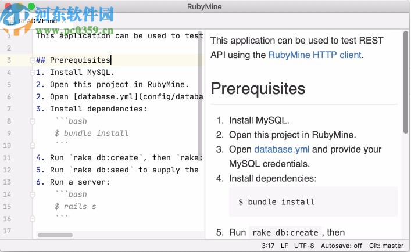Click 'Run rake db:seed' line in editor
Image resolution: width=411 pixels, height=252 pixels.
117,170
